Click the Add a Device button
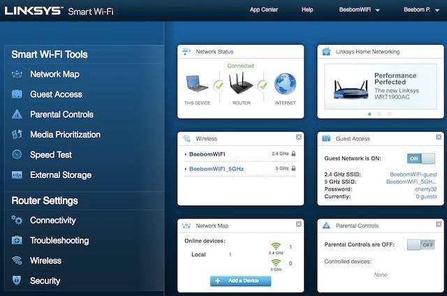This screenshot has width=447, height=296. (240, 281)
